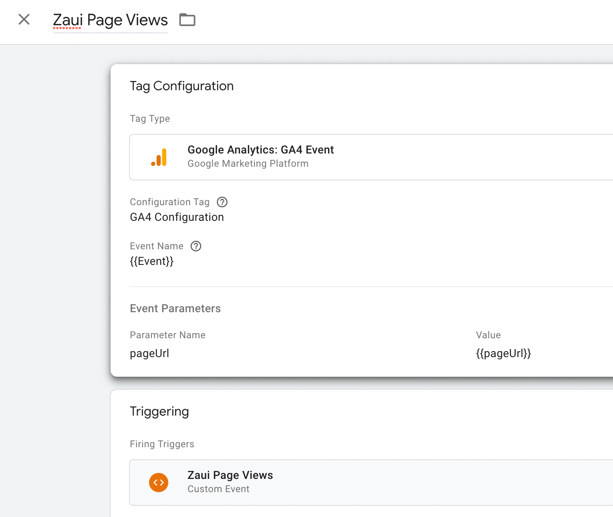The image size is (613, 517).
Task: Select the Tag Configuration heading
Action: [x=181, y=86]
